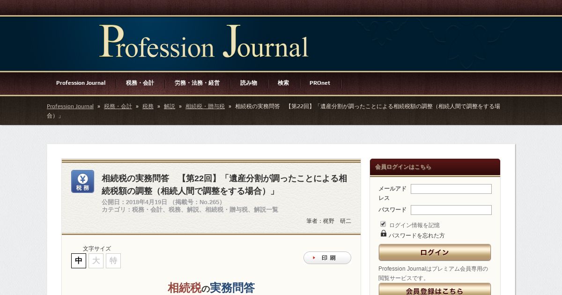
Task: Select large font size 大
Action: (96, 261)
